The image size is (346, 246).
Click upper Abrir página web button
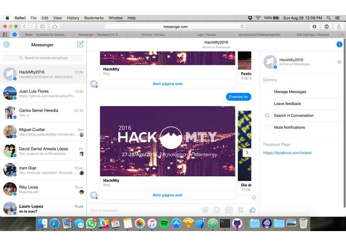(x=167, y=84)
